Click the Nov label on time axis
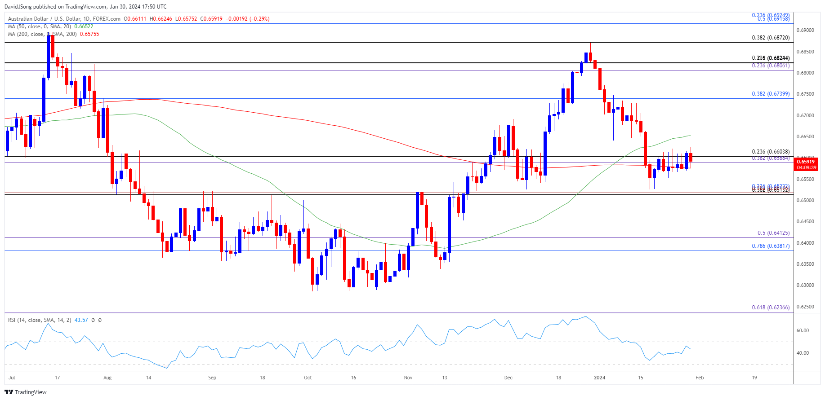 point(408,378)
